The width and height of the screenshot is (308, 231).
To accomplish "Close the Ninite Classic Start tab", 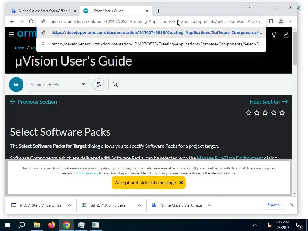I will [x=75, y=11].
